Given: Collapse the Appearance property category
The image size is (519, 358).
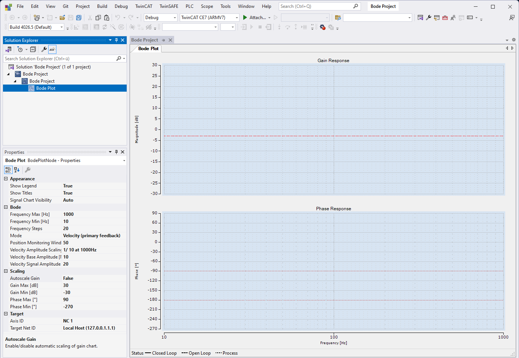Looking at the screenshot, I should point(6,179).
